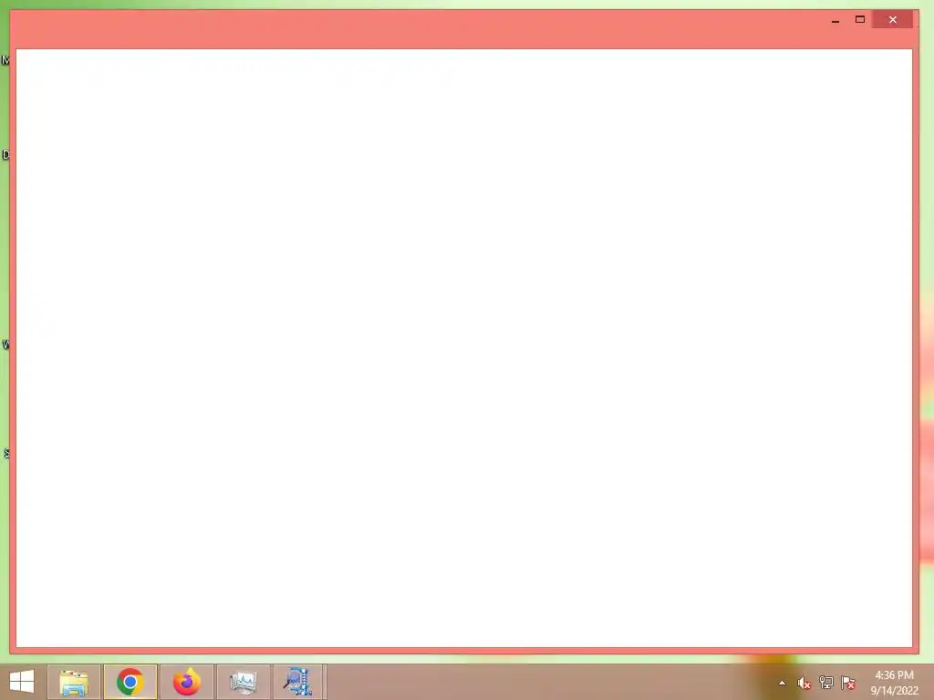The height and width of the screenshot is (700, 934).
Task: Open File Explorer from the taskbar
Action: [74, 682]
